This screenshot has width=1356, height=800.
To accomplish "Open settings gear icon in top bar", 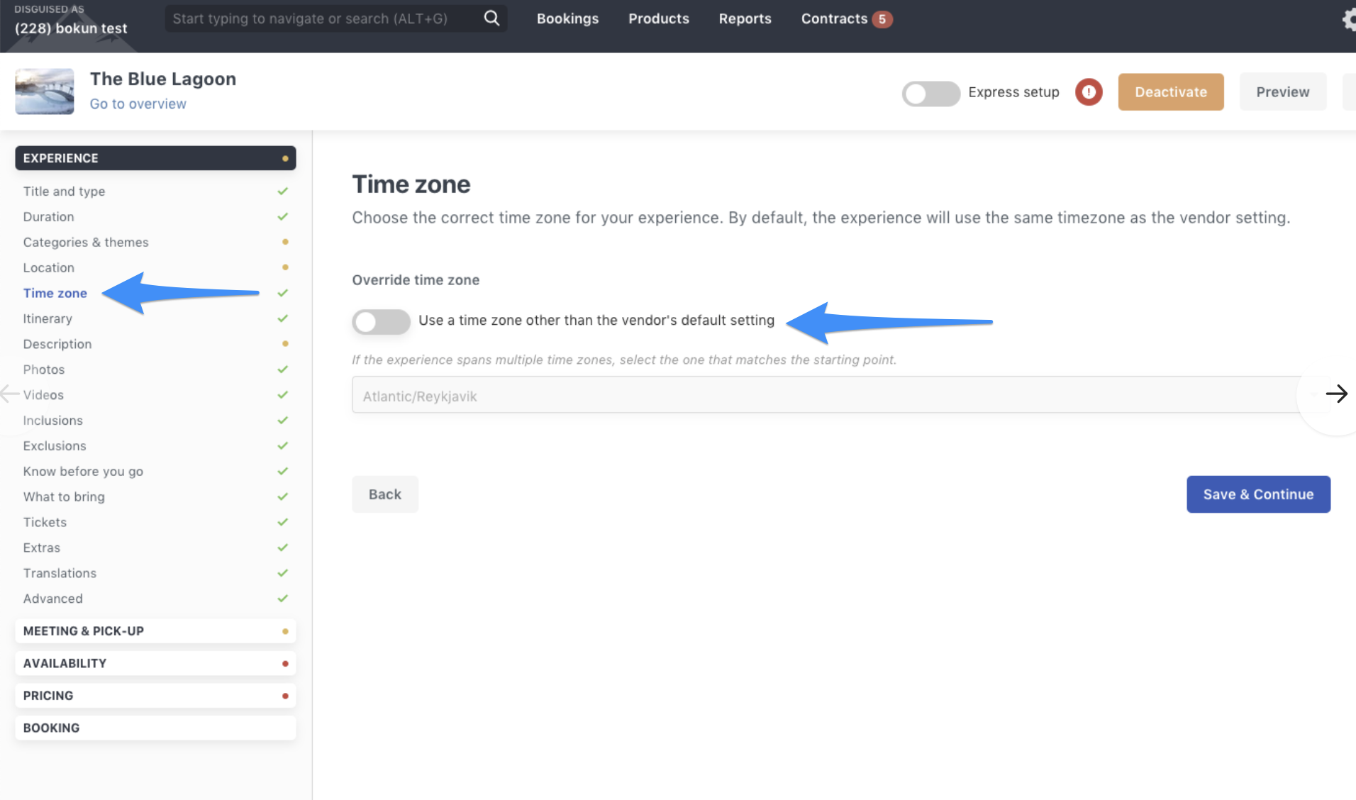I will pyautogui.click(x=1348, y=19).
